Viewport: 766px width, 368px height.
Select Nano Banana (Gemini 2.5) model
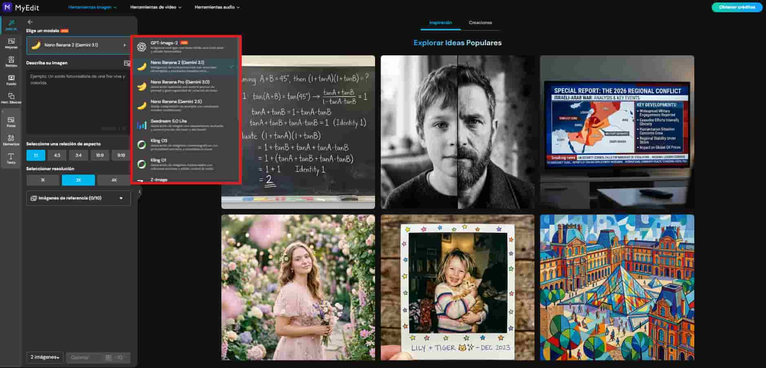(x=186, y=106)
